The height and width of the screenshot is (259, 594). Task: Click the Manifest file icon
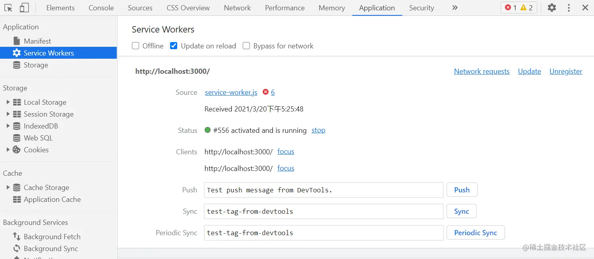point(17,41)
